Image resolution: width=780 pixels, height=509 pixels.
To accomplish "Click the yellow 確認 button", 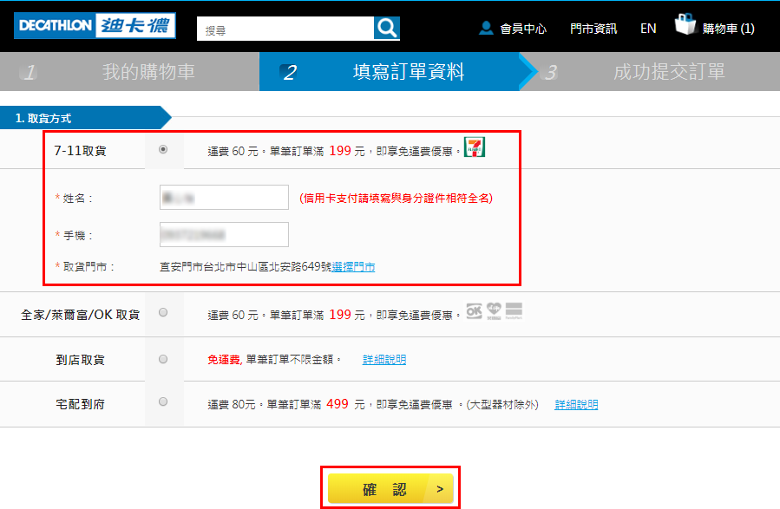I will pyautogui.click(x=390, y=489).
